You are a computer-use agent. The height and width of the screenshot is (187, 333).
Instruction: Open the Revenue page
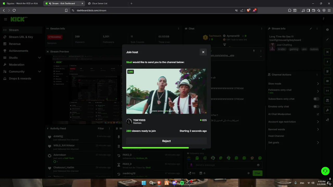click(22, 44)
